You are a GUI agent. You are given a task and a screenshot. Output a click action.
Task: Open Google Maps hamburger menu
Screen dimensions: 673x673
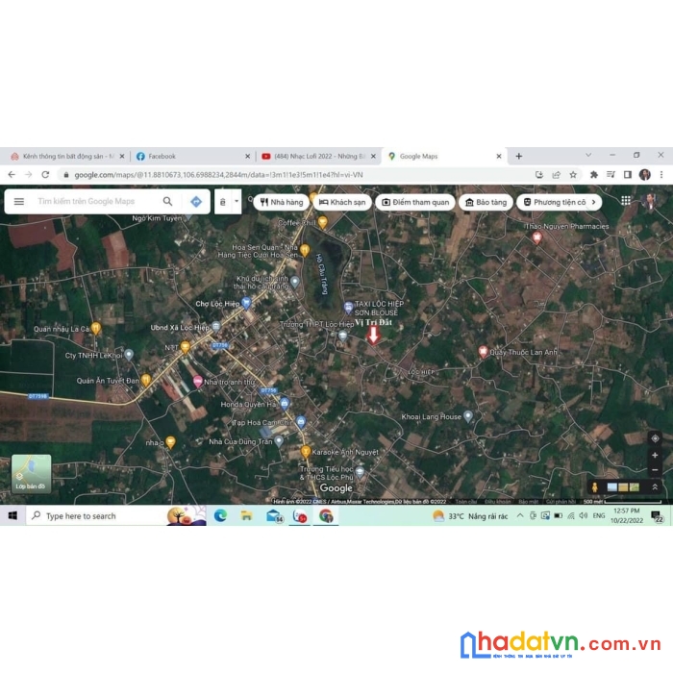[19, 201]
